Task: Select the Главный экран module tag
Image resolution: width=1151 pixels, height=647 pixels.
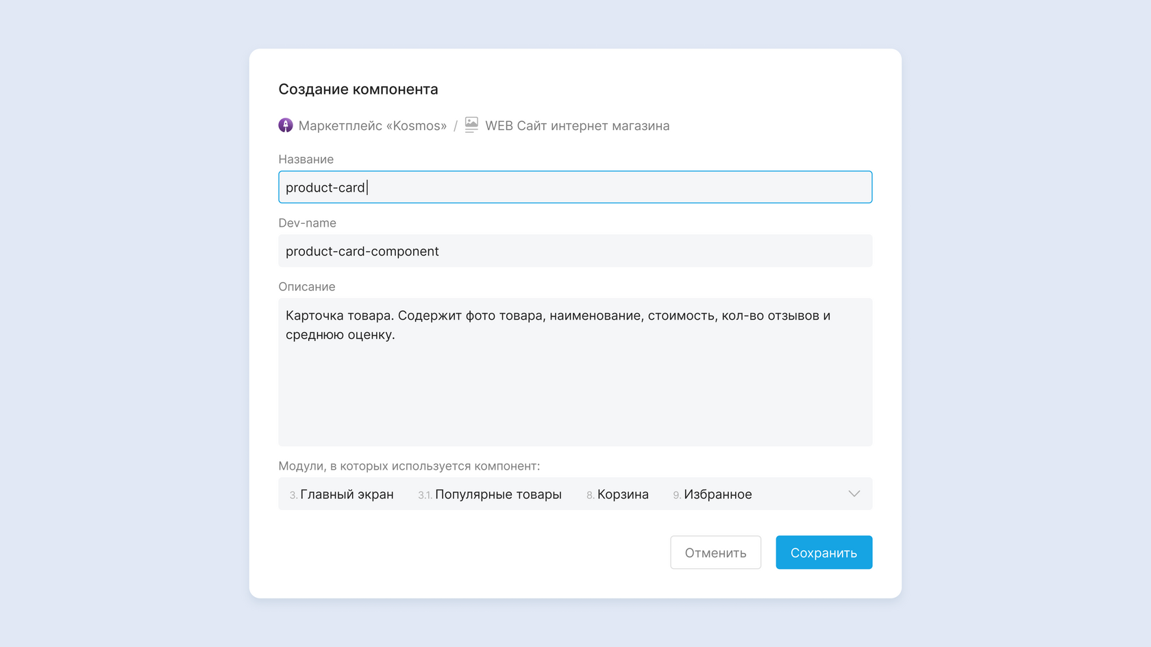Action: [347, 494]
